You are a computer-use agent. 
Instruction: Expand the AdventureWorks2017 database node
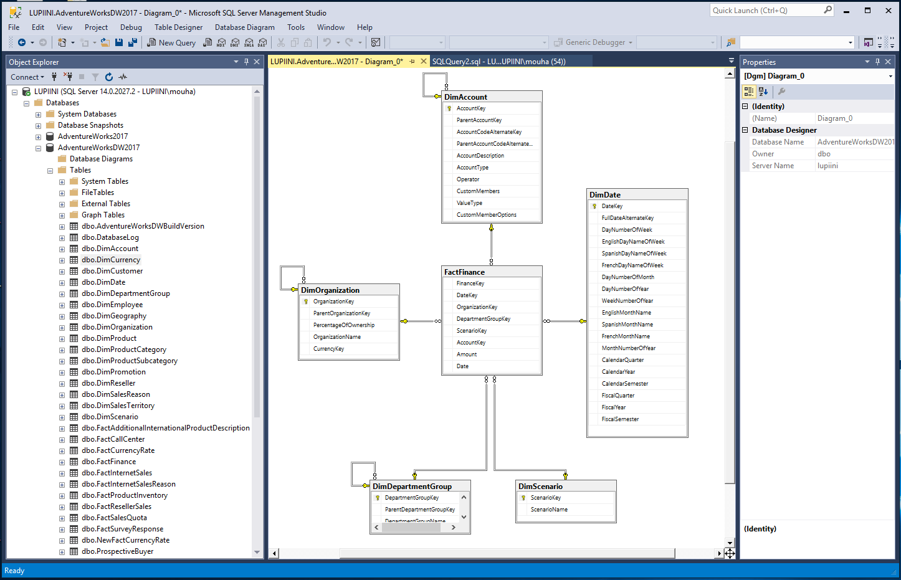38,136
